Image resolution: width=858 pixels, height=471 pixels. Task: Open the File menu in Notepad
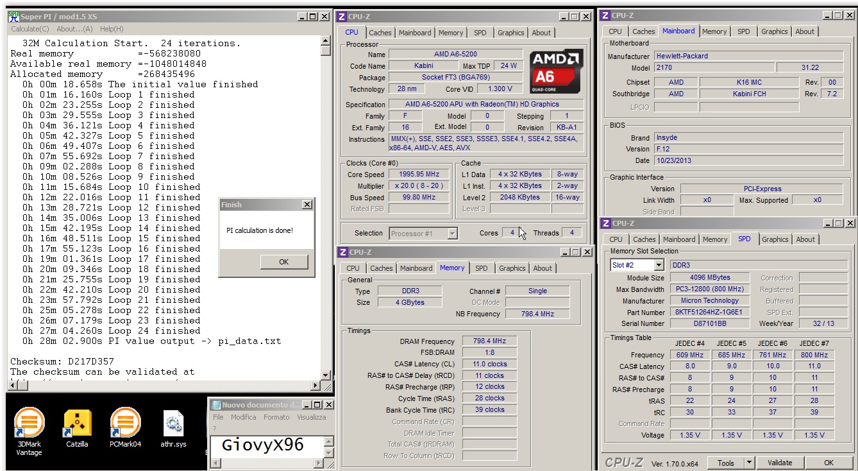(x=218, y=417)
